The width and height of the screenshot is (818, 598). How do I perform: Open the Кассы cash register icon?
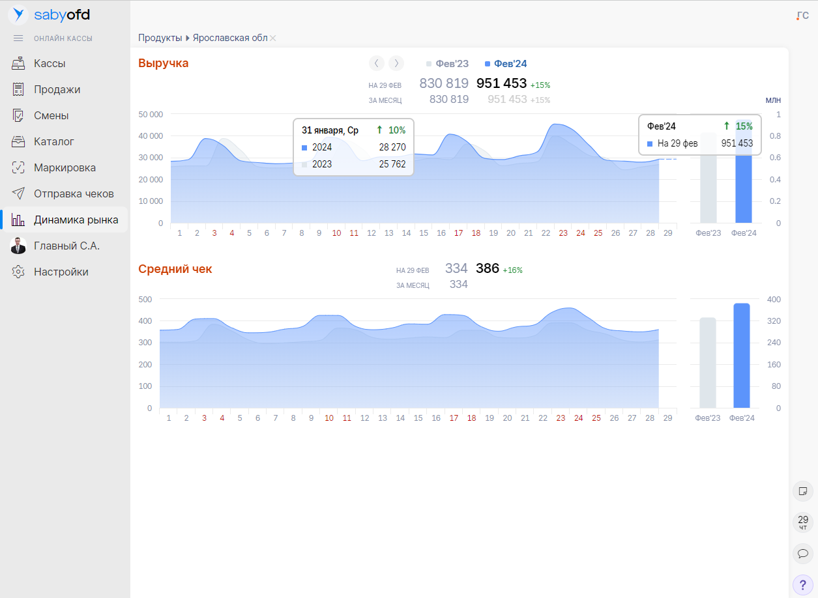coord(18,63)
